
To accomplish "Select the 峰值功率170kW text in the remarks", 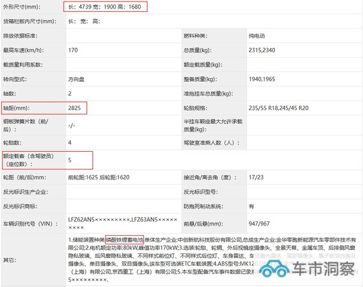I will tap(158, 248).
